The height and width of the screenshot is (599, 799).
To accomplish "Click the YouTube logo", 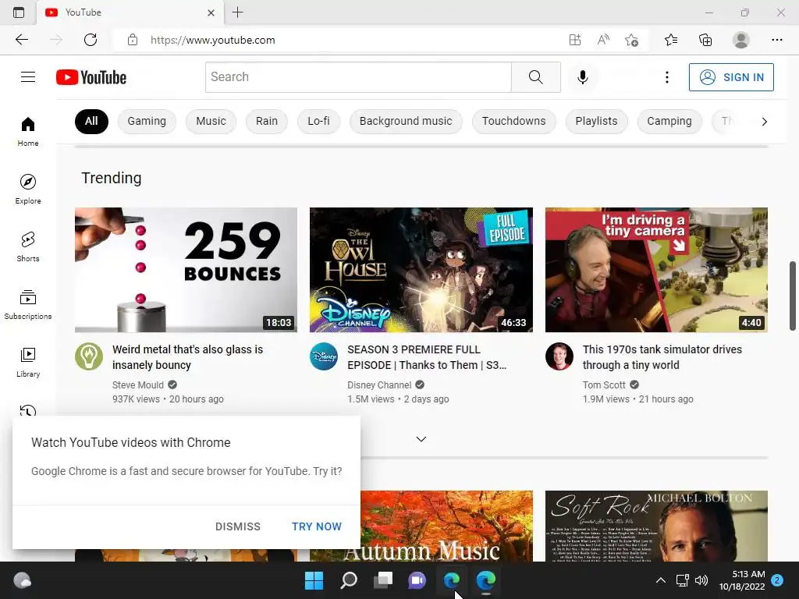I will point(91,77).
